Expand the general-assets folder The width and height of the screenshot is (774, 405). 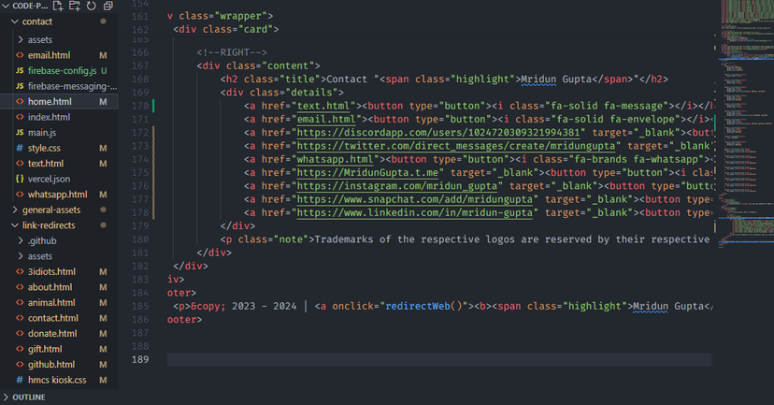[x=15, y=210]
